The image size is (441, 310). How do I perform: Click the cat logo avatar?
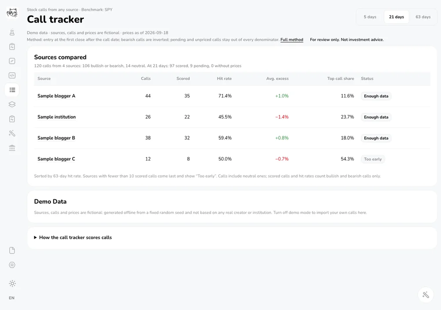point(12,13)
